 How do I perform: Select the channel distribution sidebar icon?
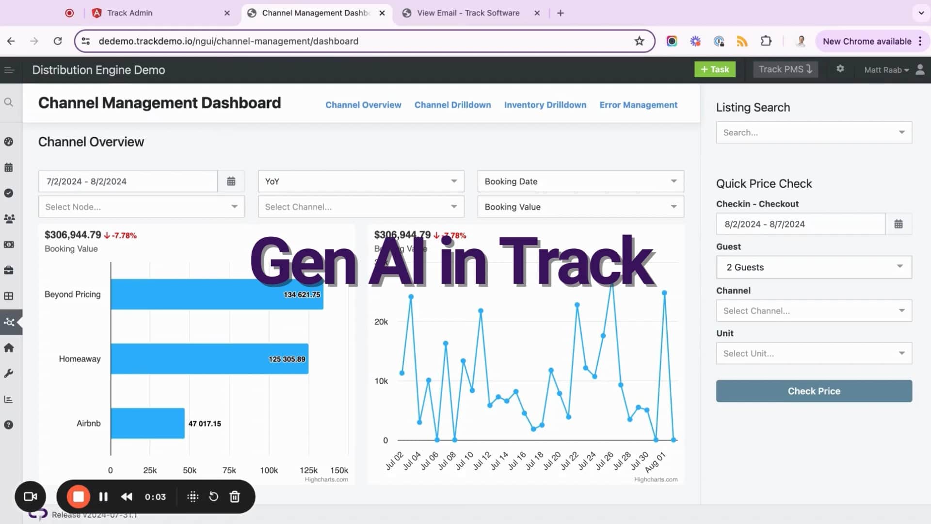(x=9, y=322)
